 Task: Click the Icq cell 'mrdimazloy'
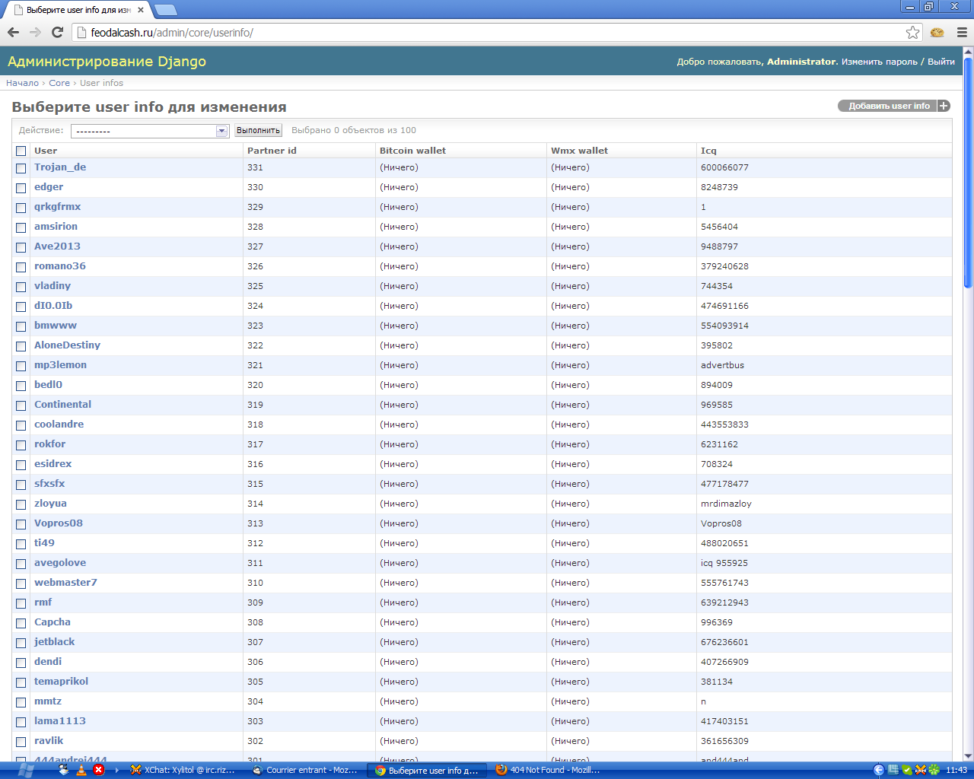pos(726,504)
